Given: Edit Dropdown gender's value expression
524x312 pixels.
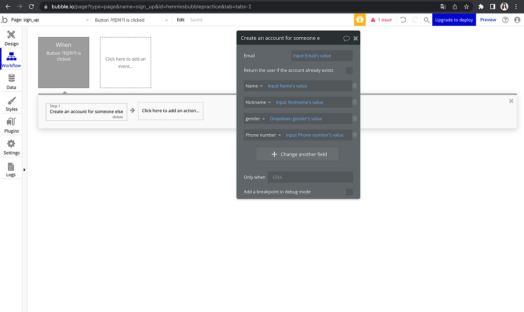Looking at the screenshot, I should pyautogui.click(x=296, y=119).
